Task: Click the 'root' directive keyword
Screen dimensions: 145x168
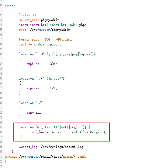Action: pyautogui.click(x=23, y=30)
